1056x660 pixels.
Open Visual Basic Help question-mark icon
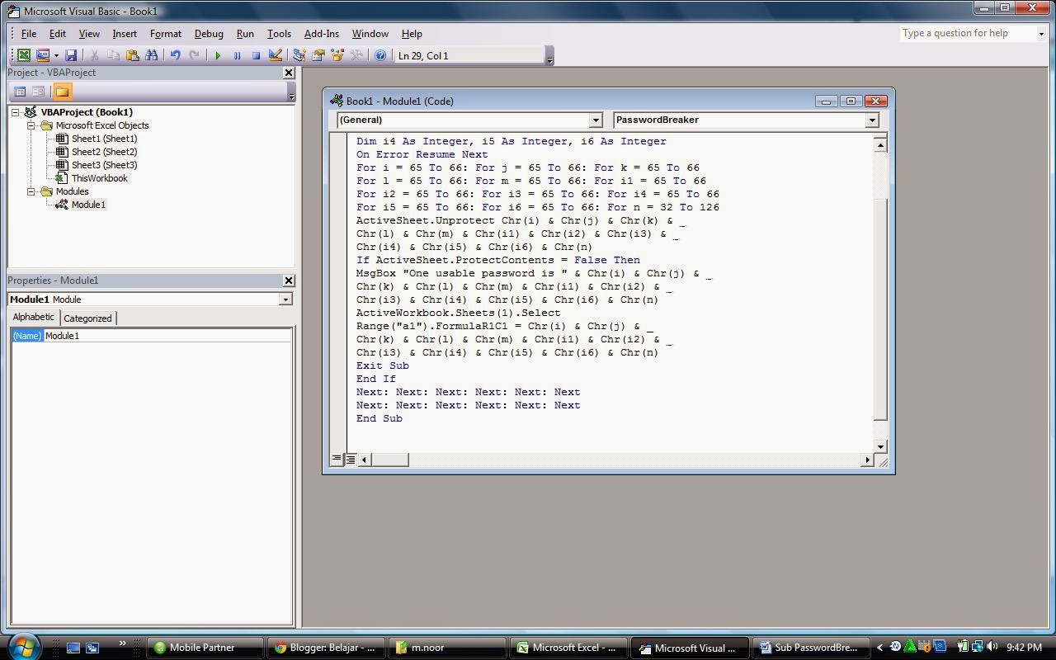380,55
